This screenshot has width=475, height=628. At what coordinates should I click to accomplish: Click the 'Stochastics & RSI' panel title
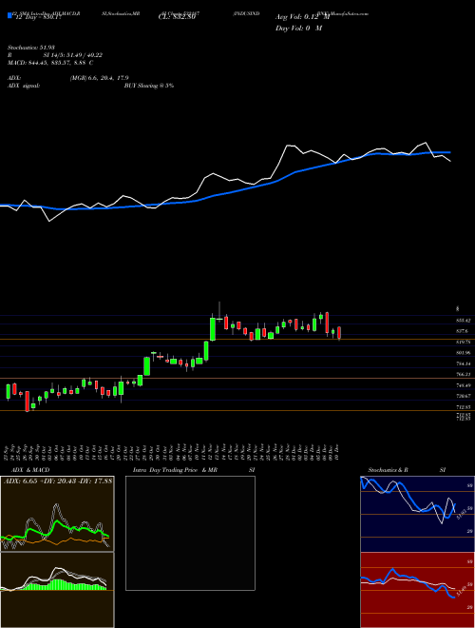407,470
